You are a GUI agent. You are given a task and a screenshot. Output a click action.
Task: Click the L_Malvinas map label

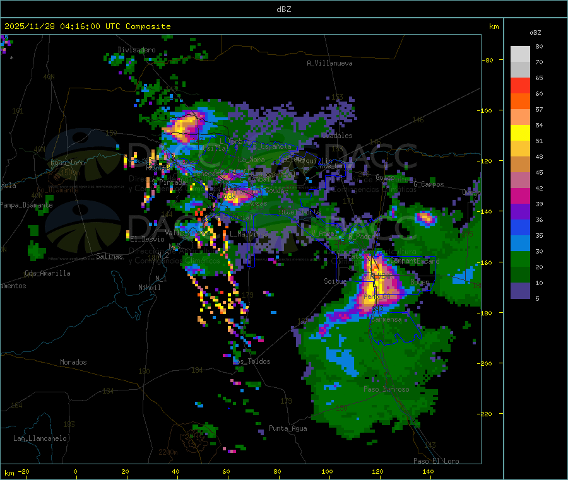[249, 234]
